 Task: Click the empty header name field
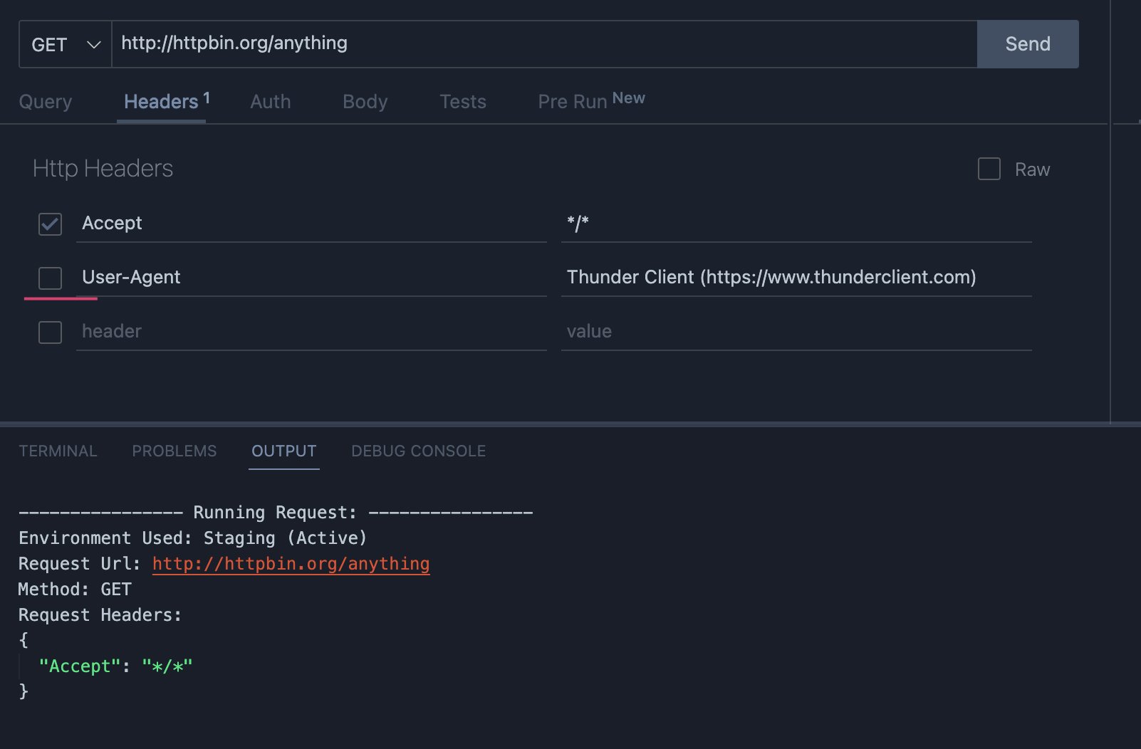tap(311, 331)
